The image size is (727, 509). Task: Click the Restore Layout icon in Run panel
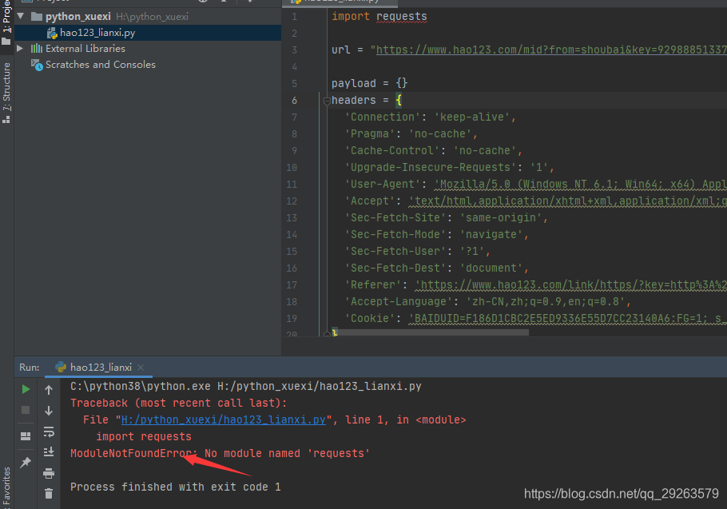coord(26,435)
